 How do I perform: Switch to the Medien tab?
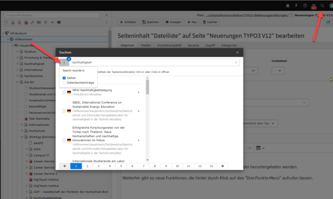[x=146, y=45]
